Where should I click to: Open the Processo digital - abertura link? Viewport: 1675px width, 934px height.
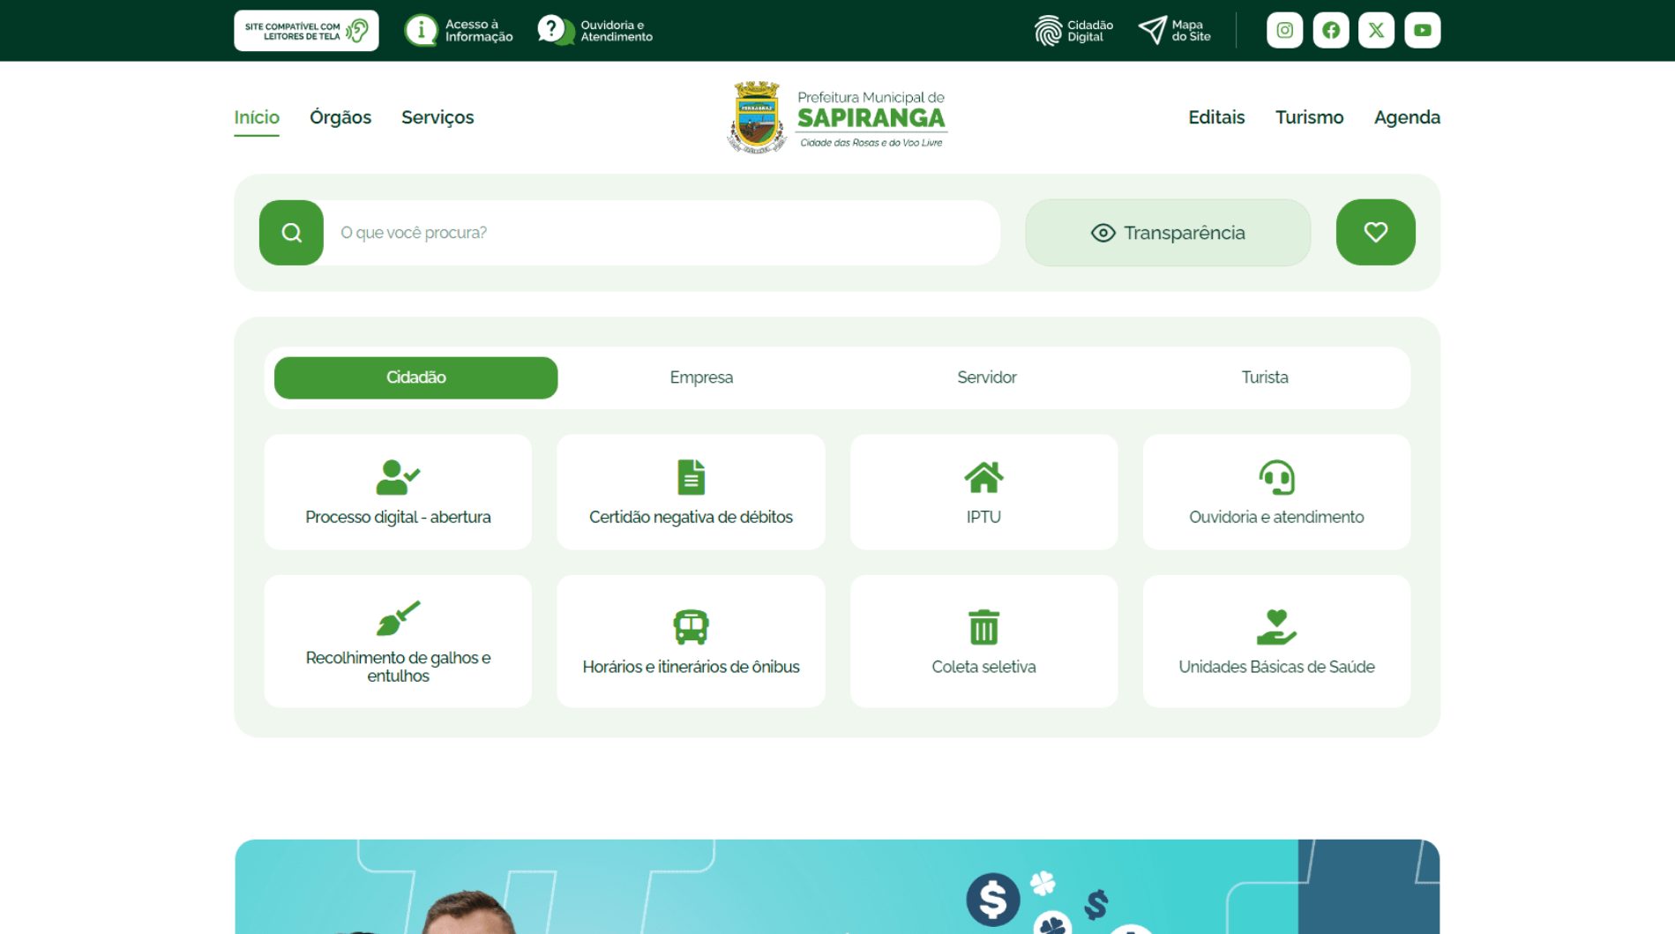point(398,518)
